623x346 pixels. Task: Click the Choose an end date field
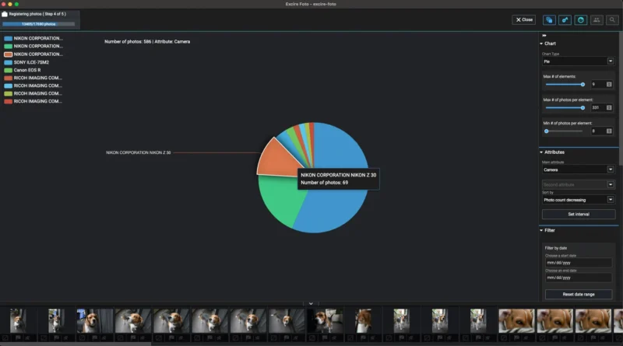579,278
